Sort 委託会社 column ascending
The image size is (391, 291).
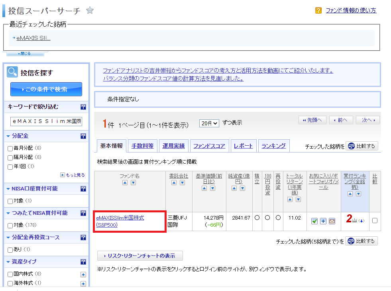pos(174,183)
